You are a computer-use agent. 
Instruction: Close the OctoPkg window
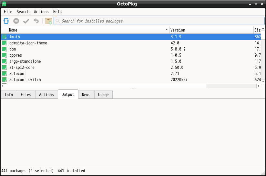tap(262, 4)
